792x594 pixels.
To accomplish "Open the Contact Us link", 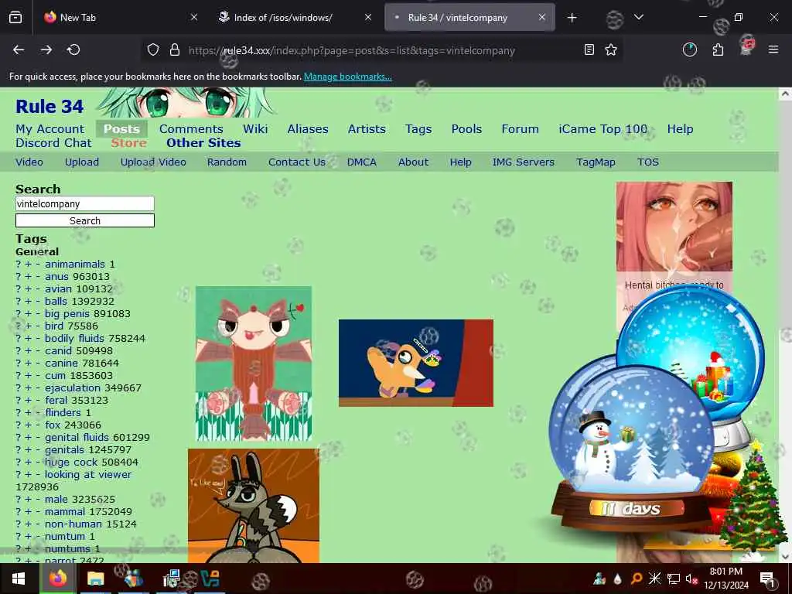I will click(x=297, y=162).
